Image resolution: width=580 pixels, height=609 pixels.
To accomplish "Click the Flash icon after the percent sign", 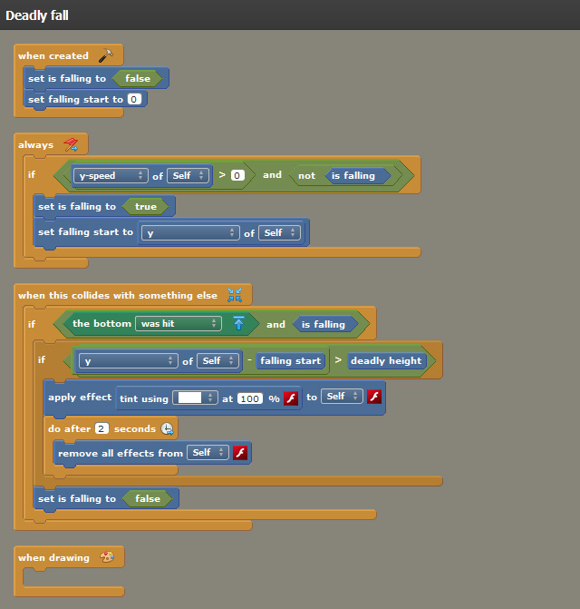I will click(291, 398).
